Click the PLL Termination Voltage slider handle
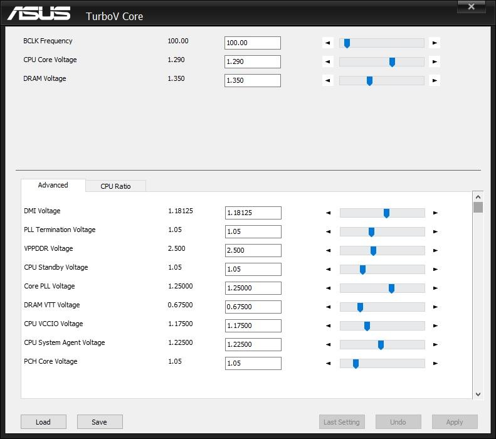This screenshot has width=496, height=439. [x=372, y=232]
